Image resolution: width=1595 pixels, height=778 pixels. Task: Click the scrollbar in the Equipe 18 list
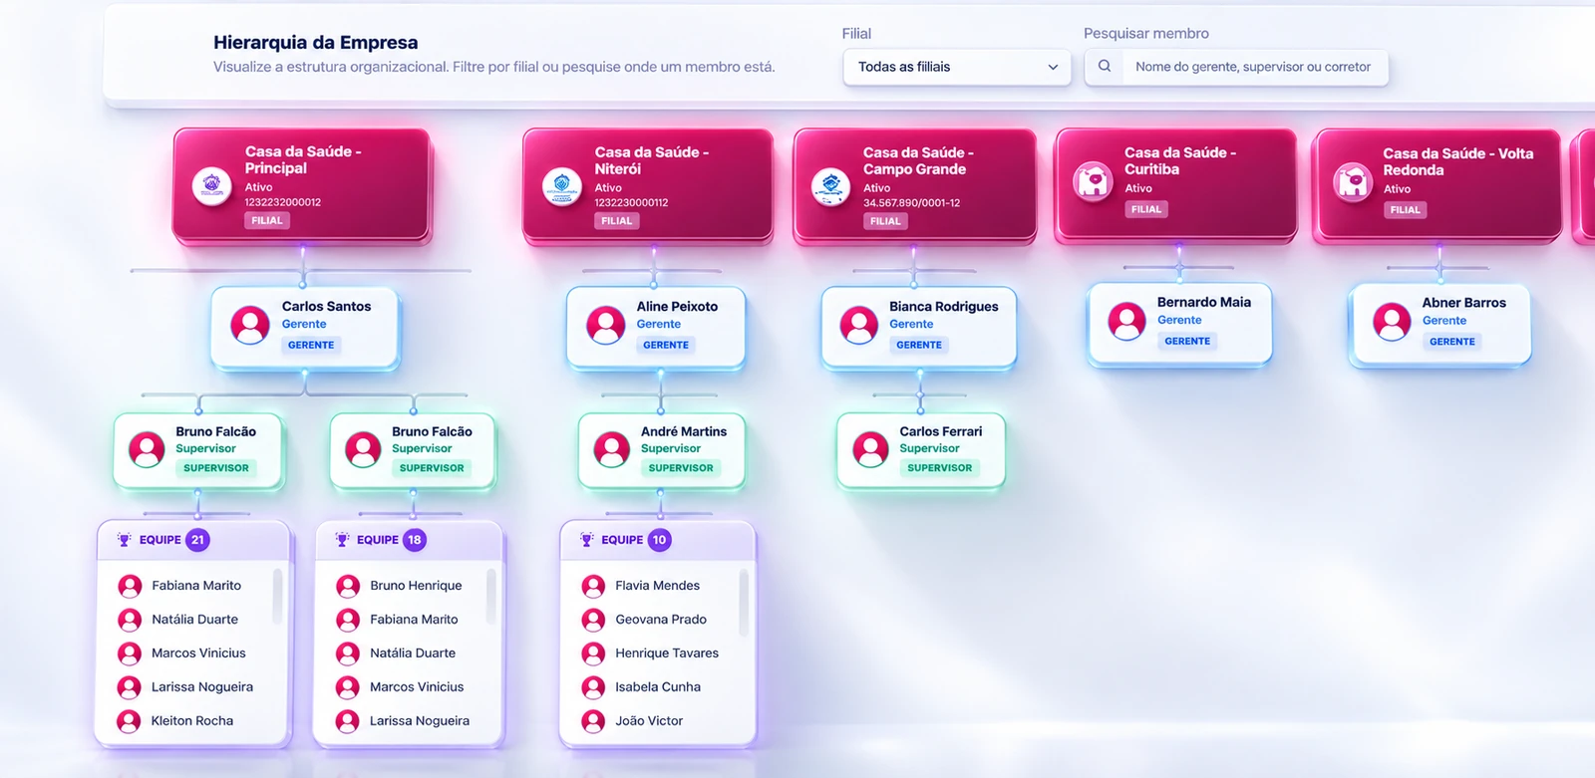point(491,597)
